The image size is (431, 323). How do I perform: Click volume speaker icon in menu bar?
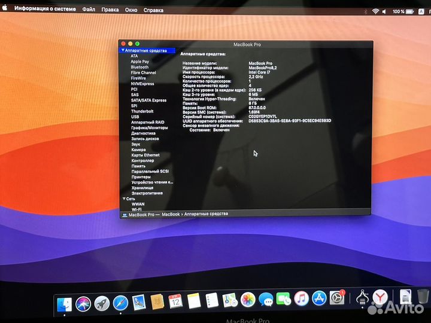(384, 11)
